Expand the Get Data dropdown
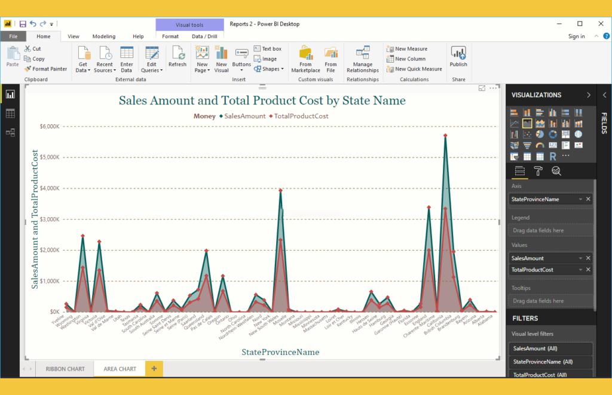The height and width of the screenshot is (395, 612). tap(84, 70)
